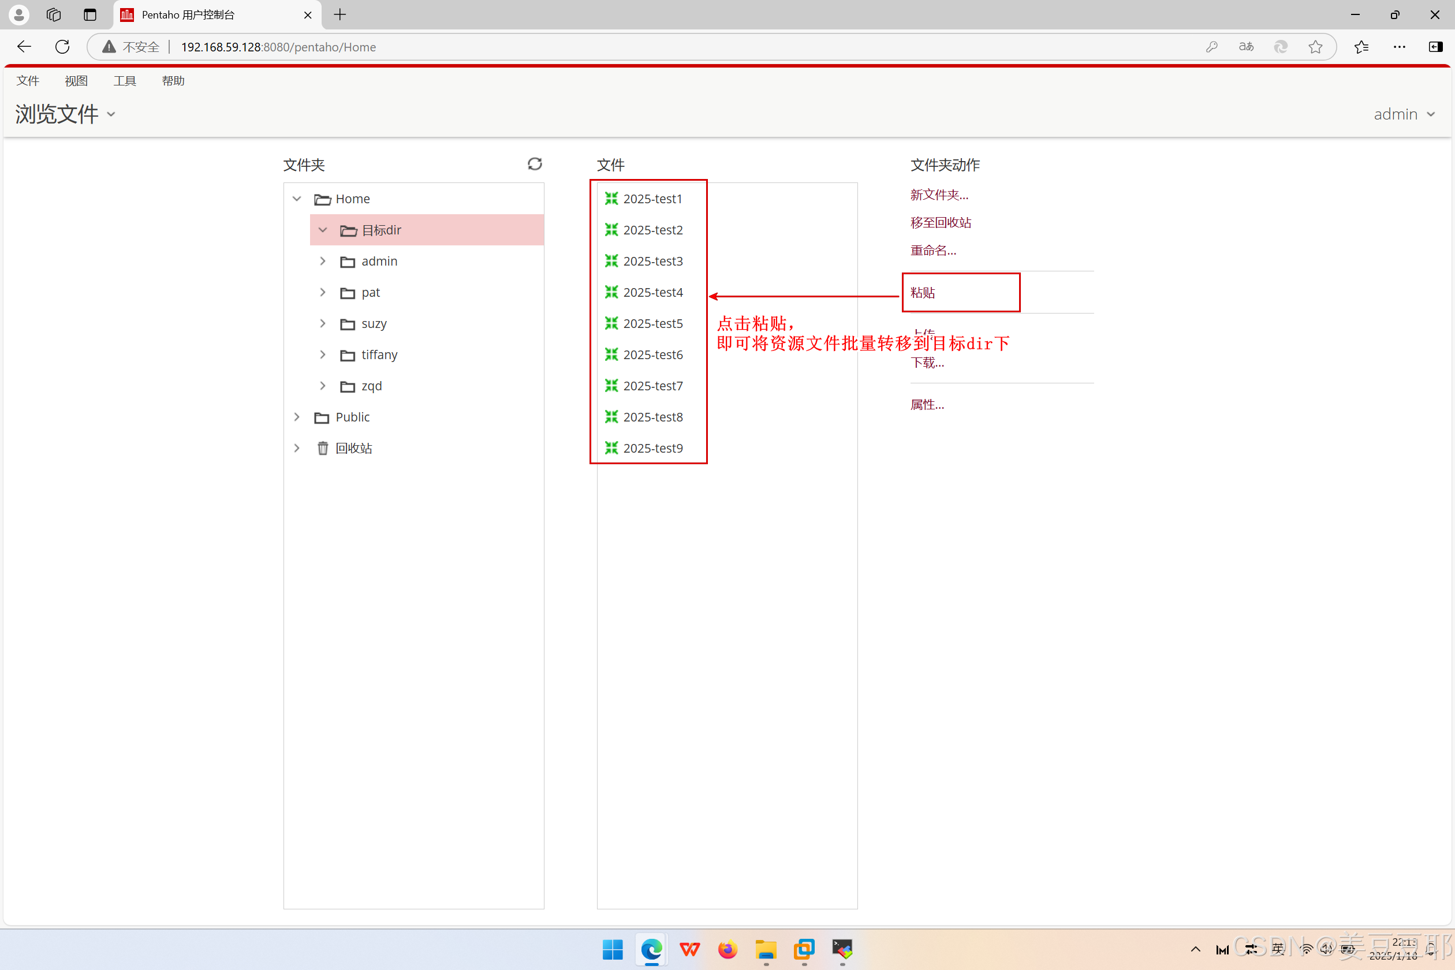Click the 2025-test1 file icon
The height and width of the screenshot is (970, 1455).
click(611, 199)
